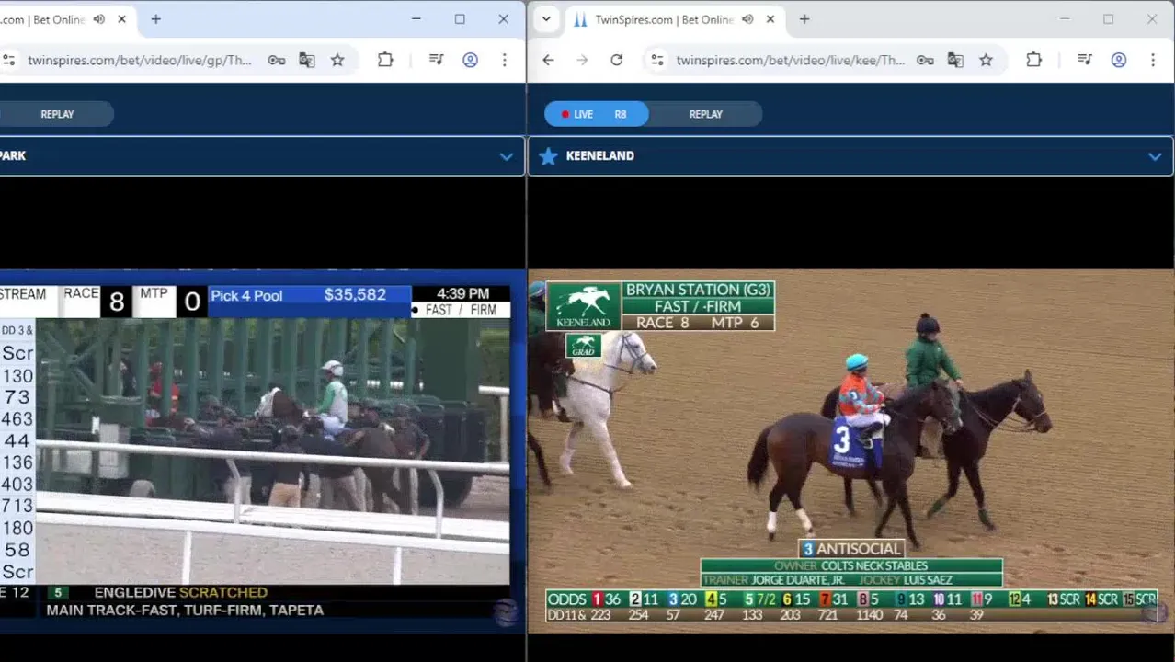Switch to REPLAY for Keeneland
The image size is (1175, 662).
[x=706, y=114]
